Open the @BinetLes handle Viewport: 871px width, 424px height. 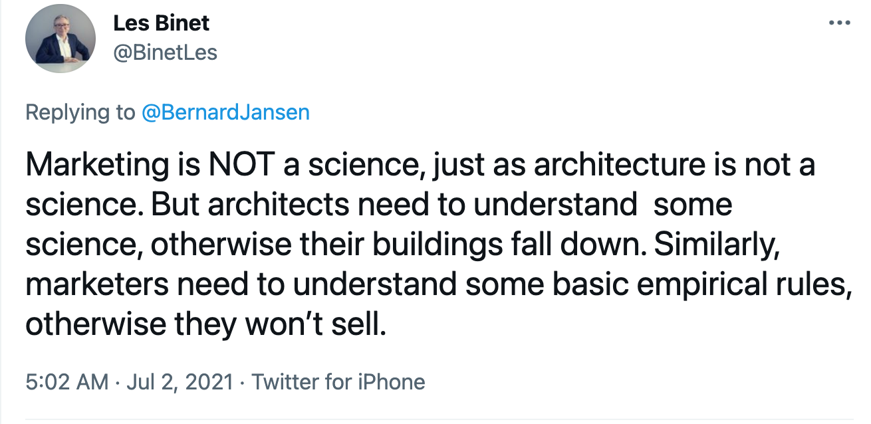tap(166, 53)
